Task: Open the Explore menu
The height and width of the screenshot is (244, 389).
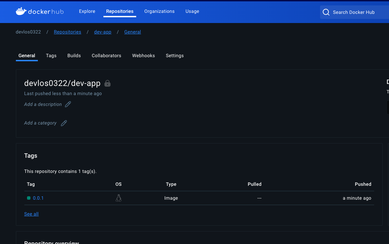Action: coord(87,12)
